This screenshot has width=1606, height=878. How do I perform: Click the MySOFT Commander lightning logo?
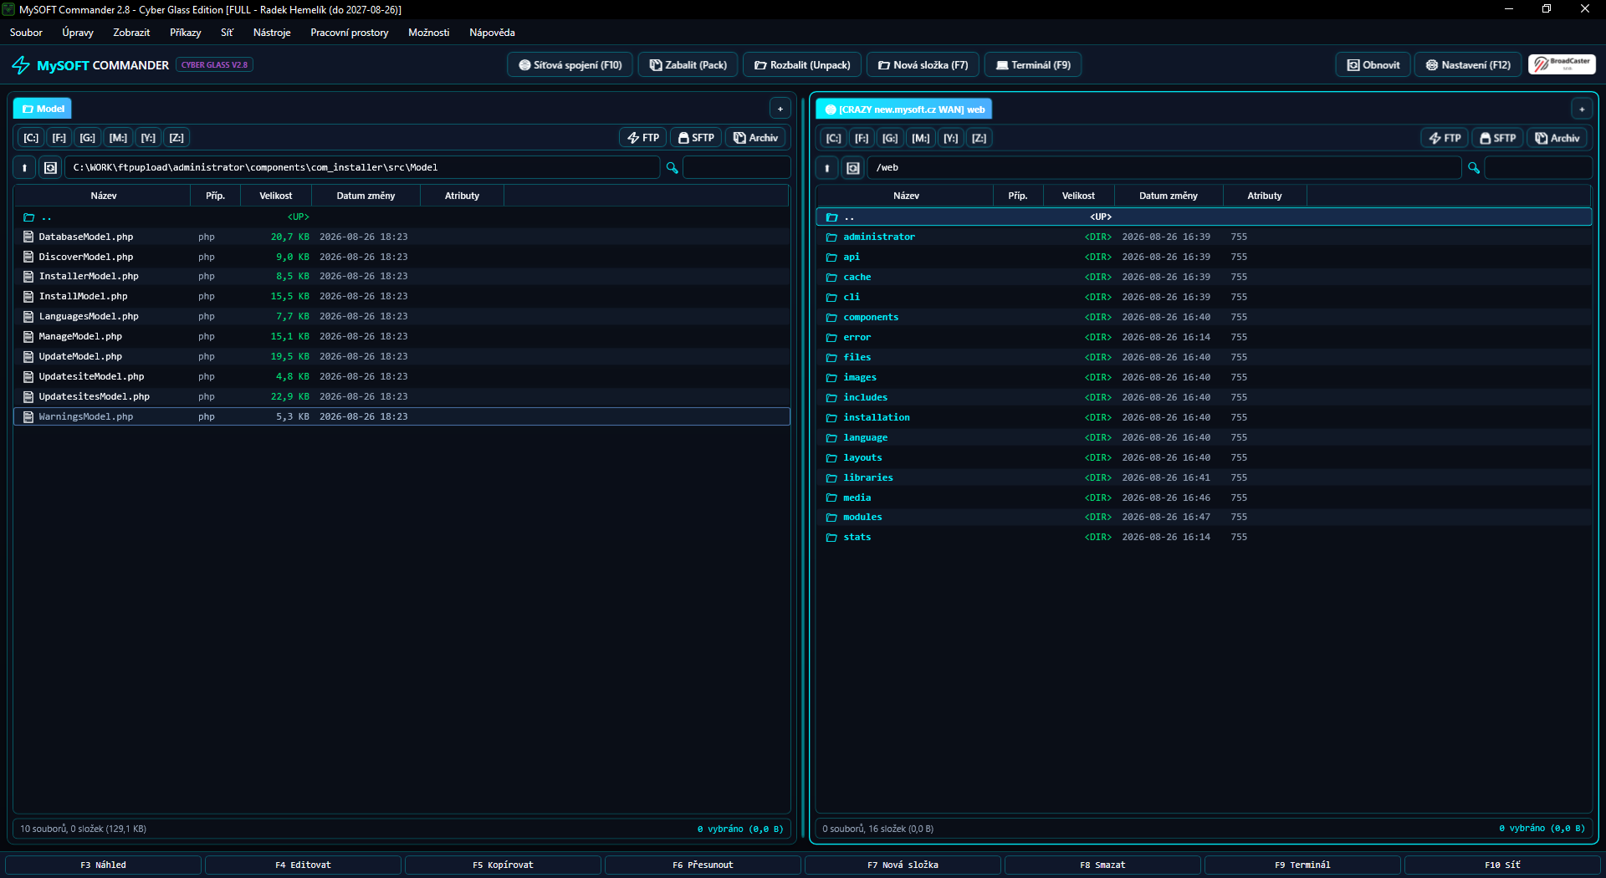[x=21, y=65]
